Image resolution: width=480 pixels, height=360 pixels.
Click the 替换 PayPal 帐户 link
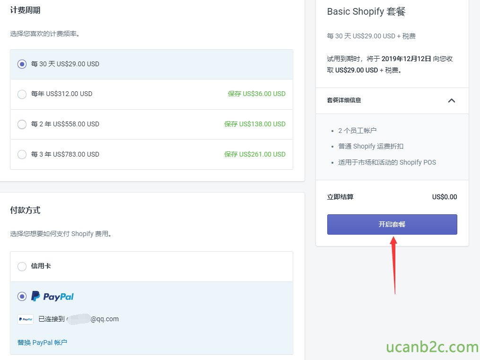click(42, 342)
